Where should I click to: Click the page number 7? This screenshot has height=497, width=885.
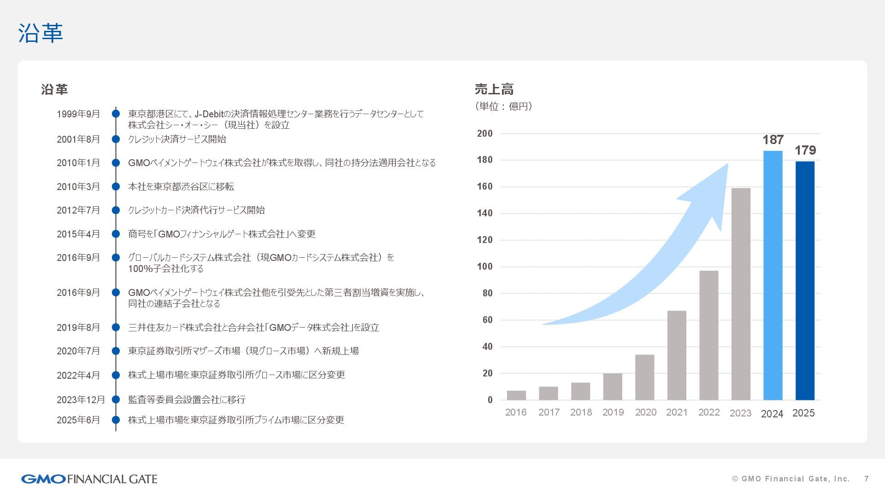867,479
